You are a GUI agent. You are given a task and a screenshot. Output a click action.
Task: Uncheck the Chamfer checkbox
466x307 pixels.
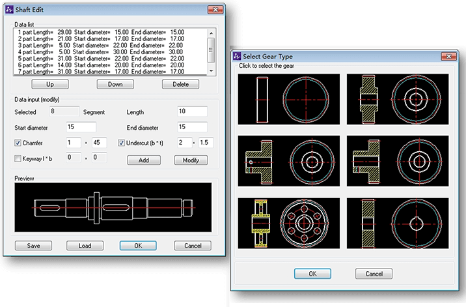(18, 143)
